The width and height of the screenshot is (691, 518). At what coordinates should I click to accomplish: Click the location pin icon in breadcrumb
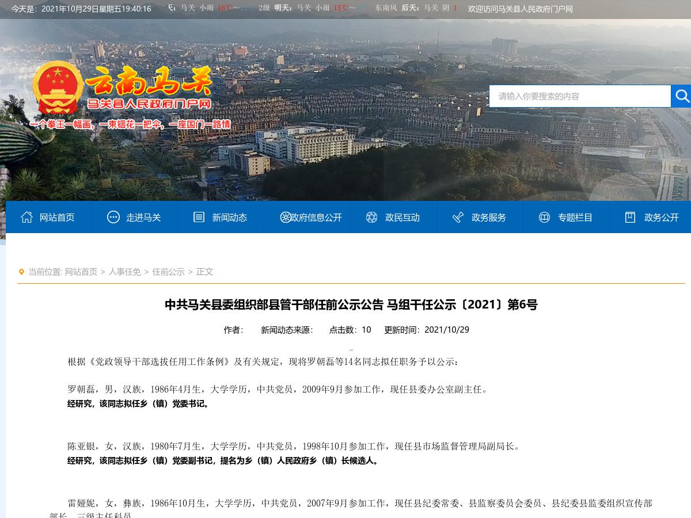pos(21,272)
